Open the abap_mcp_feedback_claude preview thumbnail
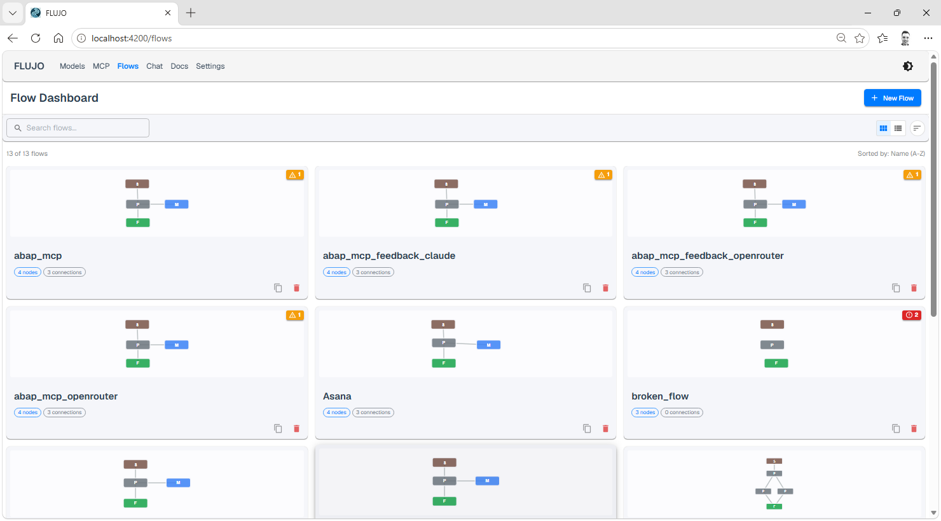The width and height of the screenshot is (941, 521). point(465,204)
